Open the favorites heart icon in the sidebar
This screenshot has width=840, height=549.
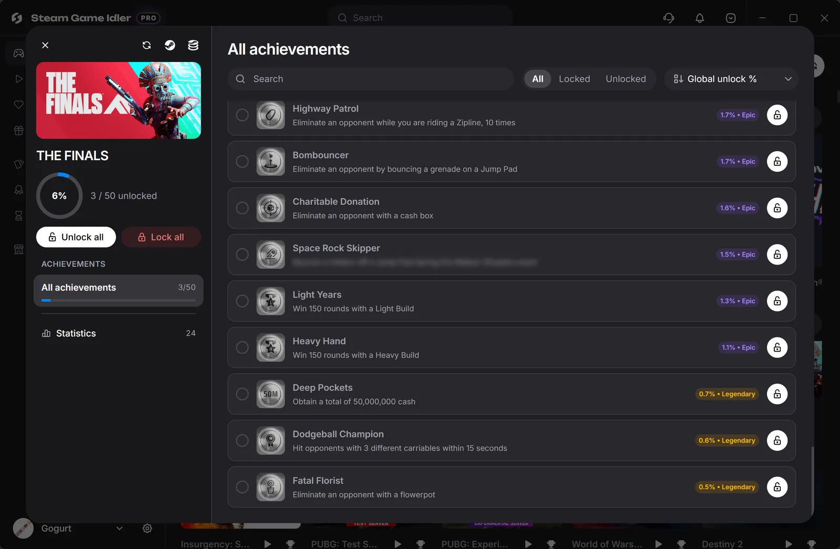click(x=18, y=104)
